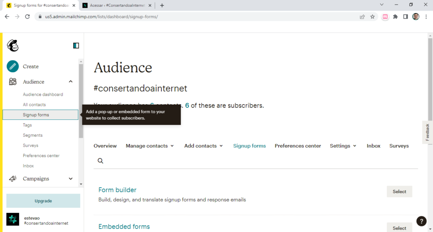Open Preferences center in sidebar

41,156
